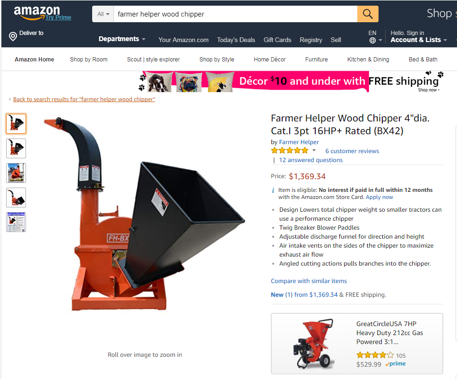Click the orange search magnifier button
Image resolution: width=457 pixels, height=379 pixels.
368,14
